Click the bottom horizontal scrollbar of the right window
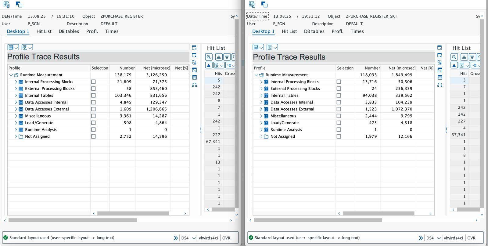Viewport: 488px width, 246px height. click(x=318, y=220)
